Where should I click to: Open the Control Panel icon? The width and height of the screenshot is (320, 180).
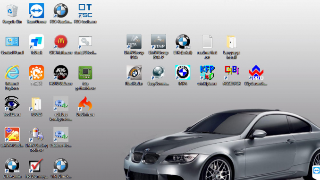(12, 42)
